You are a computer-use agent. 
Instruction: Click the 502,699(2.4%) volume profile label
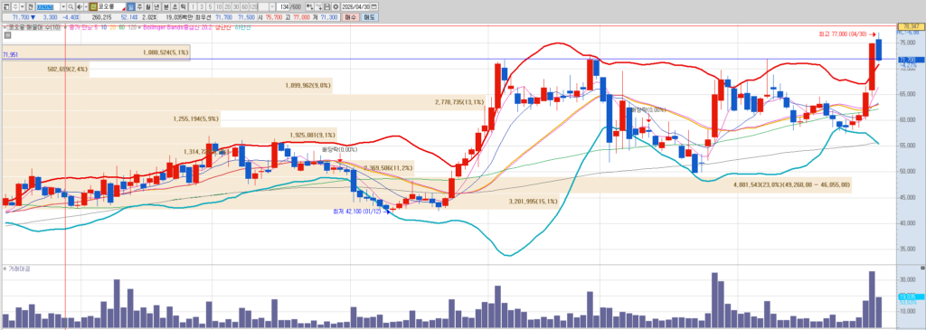coord(68,69)
